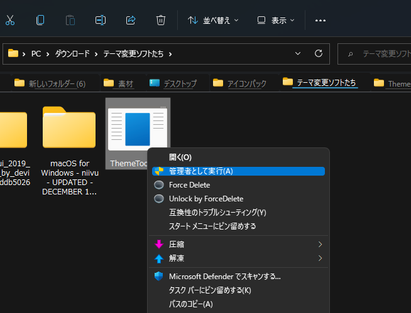Expand the chevron after テーマ変更ソフトたち in breadcrumb

point(170,54)
